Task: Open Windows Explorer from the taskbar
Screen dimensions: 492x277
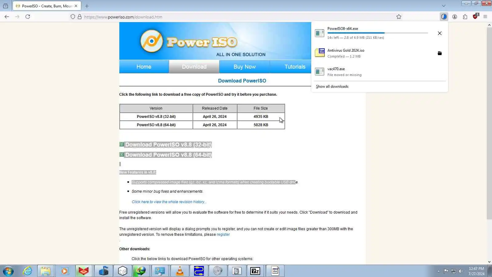Action: click(x=46, y=271)
